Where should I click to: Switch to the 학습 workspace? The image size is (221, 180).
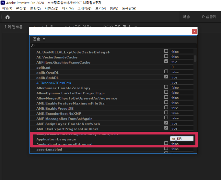(x=186, y=17)
